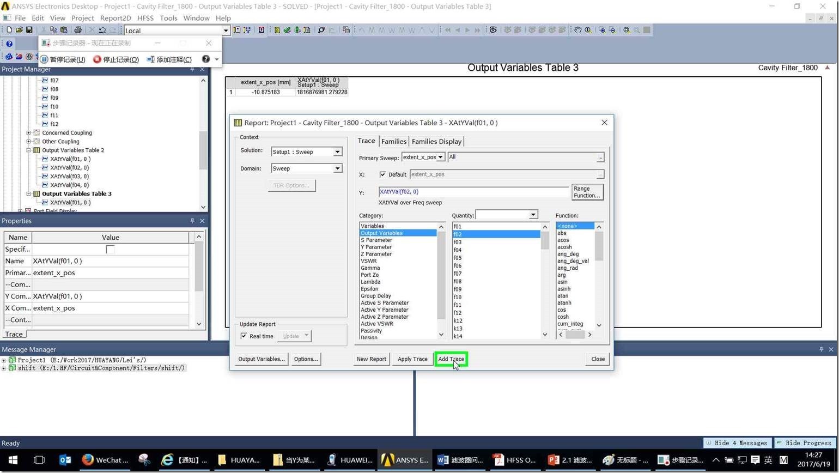The width and height of the screenshot is (839, 473).
Task: Open the Domain dropdown
Action: tap(337, 168)
